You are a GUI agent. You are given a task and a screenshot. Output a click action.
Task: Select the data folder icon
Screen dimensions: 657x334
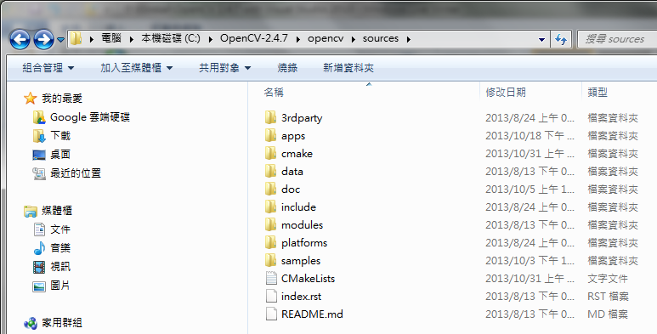tap(270, 171)
